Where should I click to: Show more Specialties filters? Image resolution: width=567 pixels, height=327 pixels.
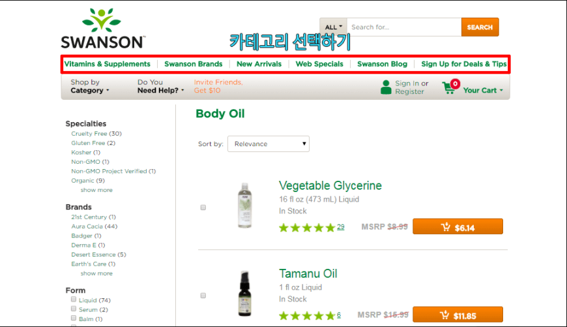tap(96, 190)
